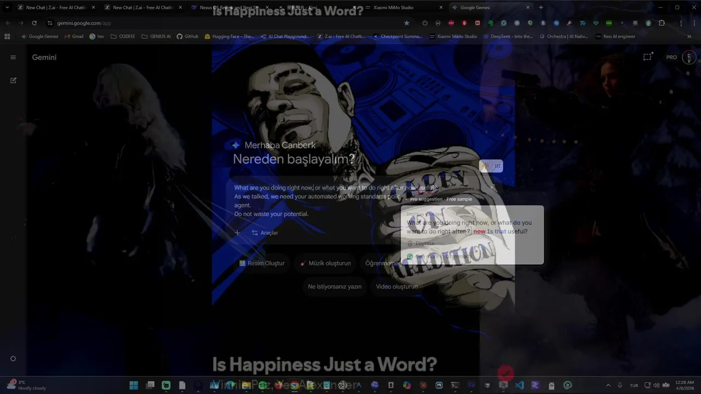Select the Müzik oluşturun chip
This screenshot has height=394, width=701.
(325, 263)
